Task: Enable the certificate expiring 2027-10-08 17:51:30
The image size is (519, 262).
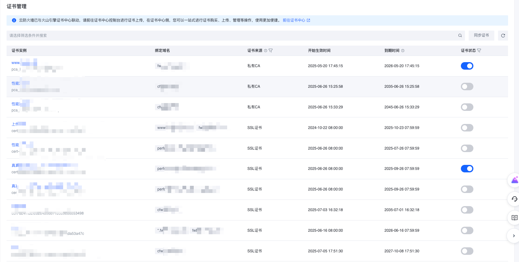Action: 467,251
